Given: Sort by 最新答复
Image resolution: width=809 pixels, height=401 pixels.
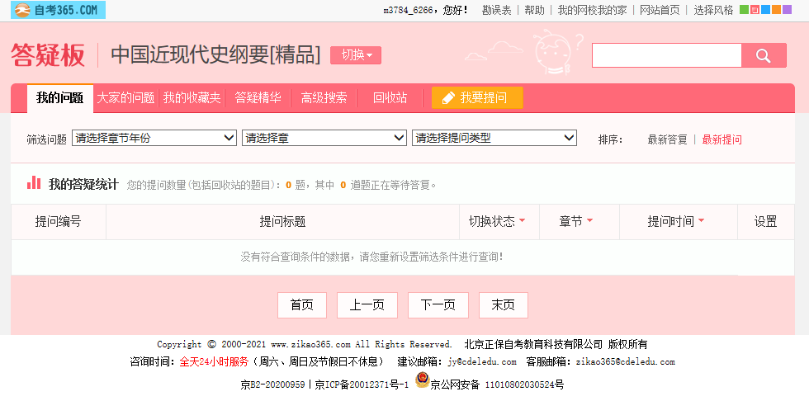Looking at the screenshot, I should [667, 139].
